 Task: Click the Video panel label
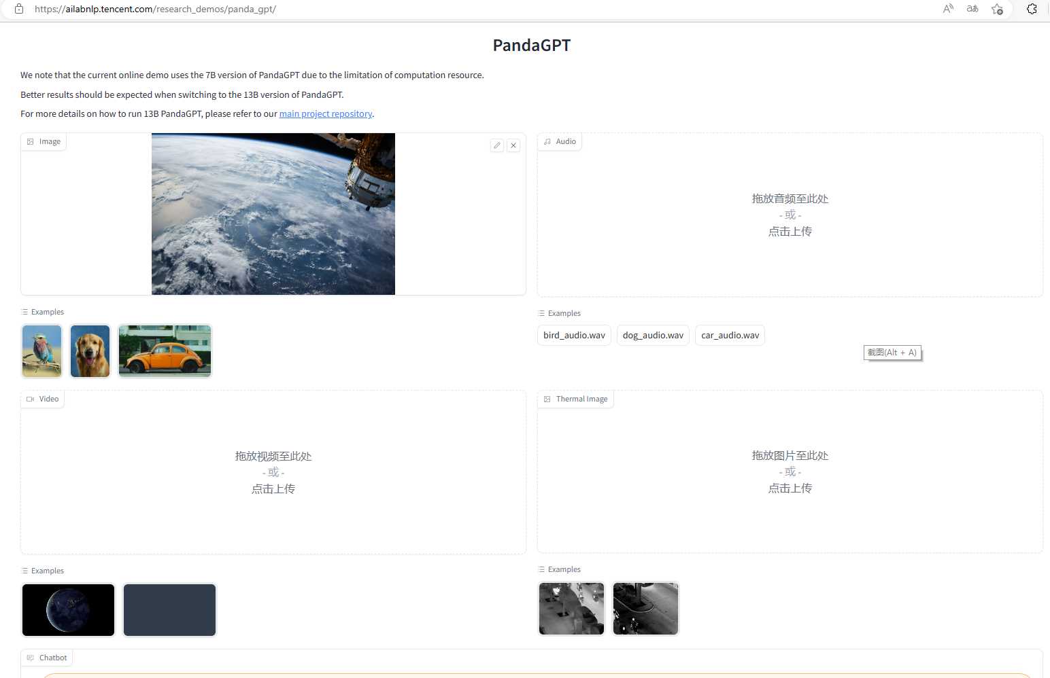[x=42, y=399]
